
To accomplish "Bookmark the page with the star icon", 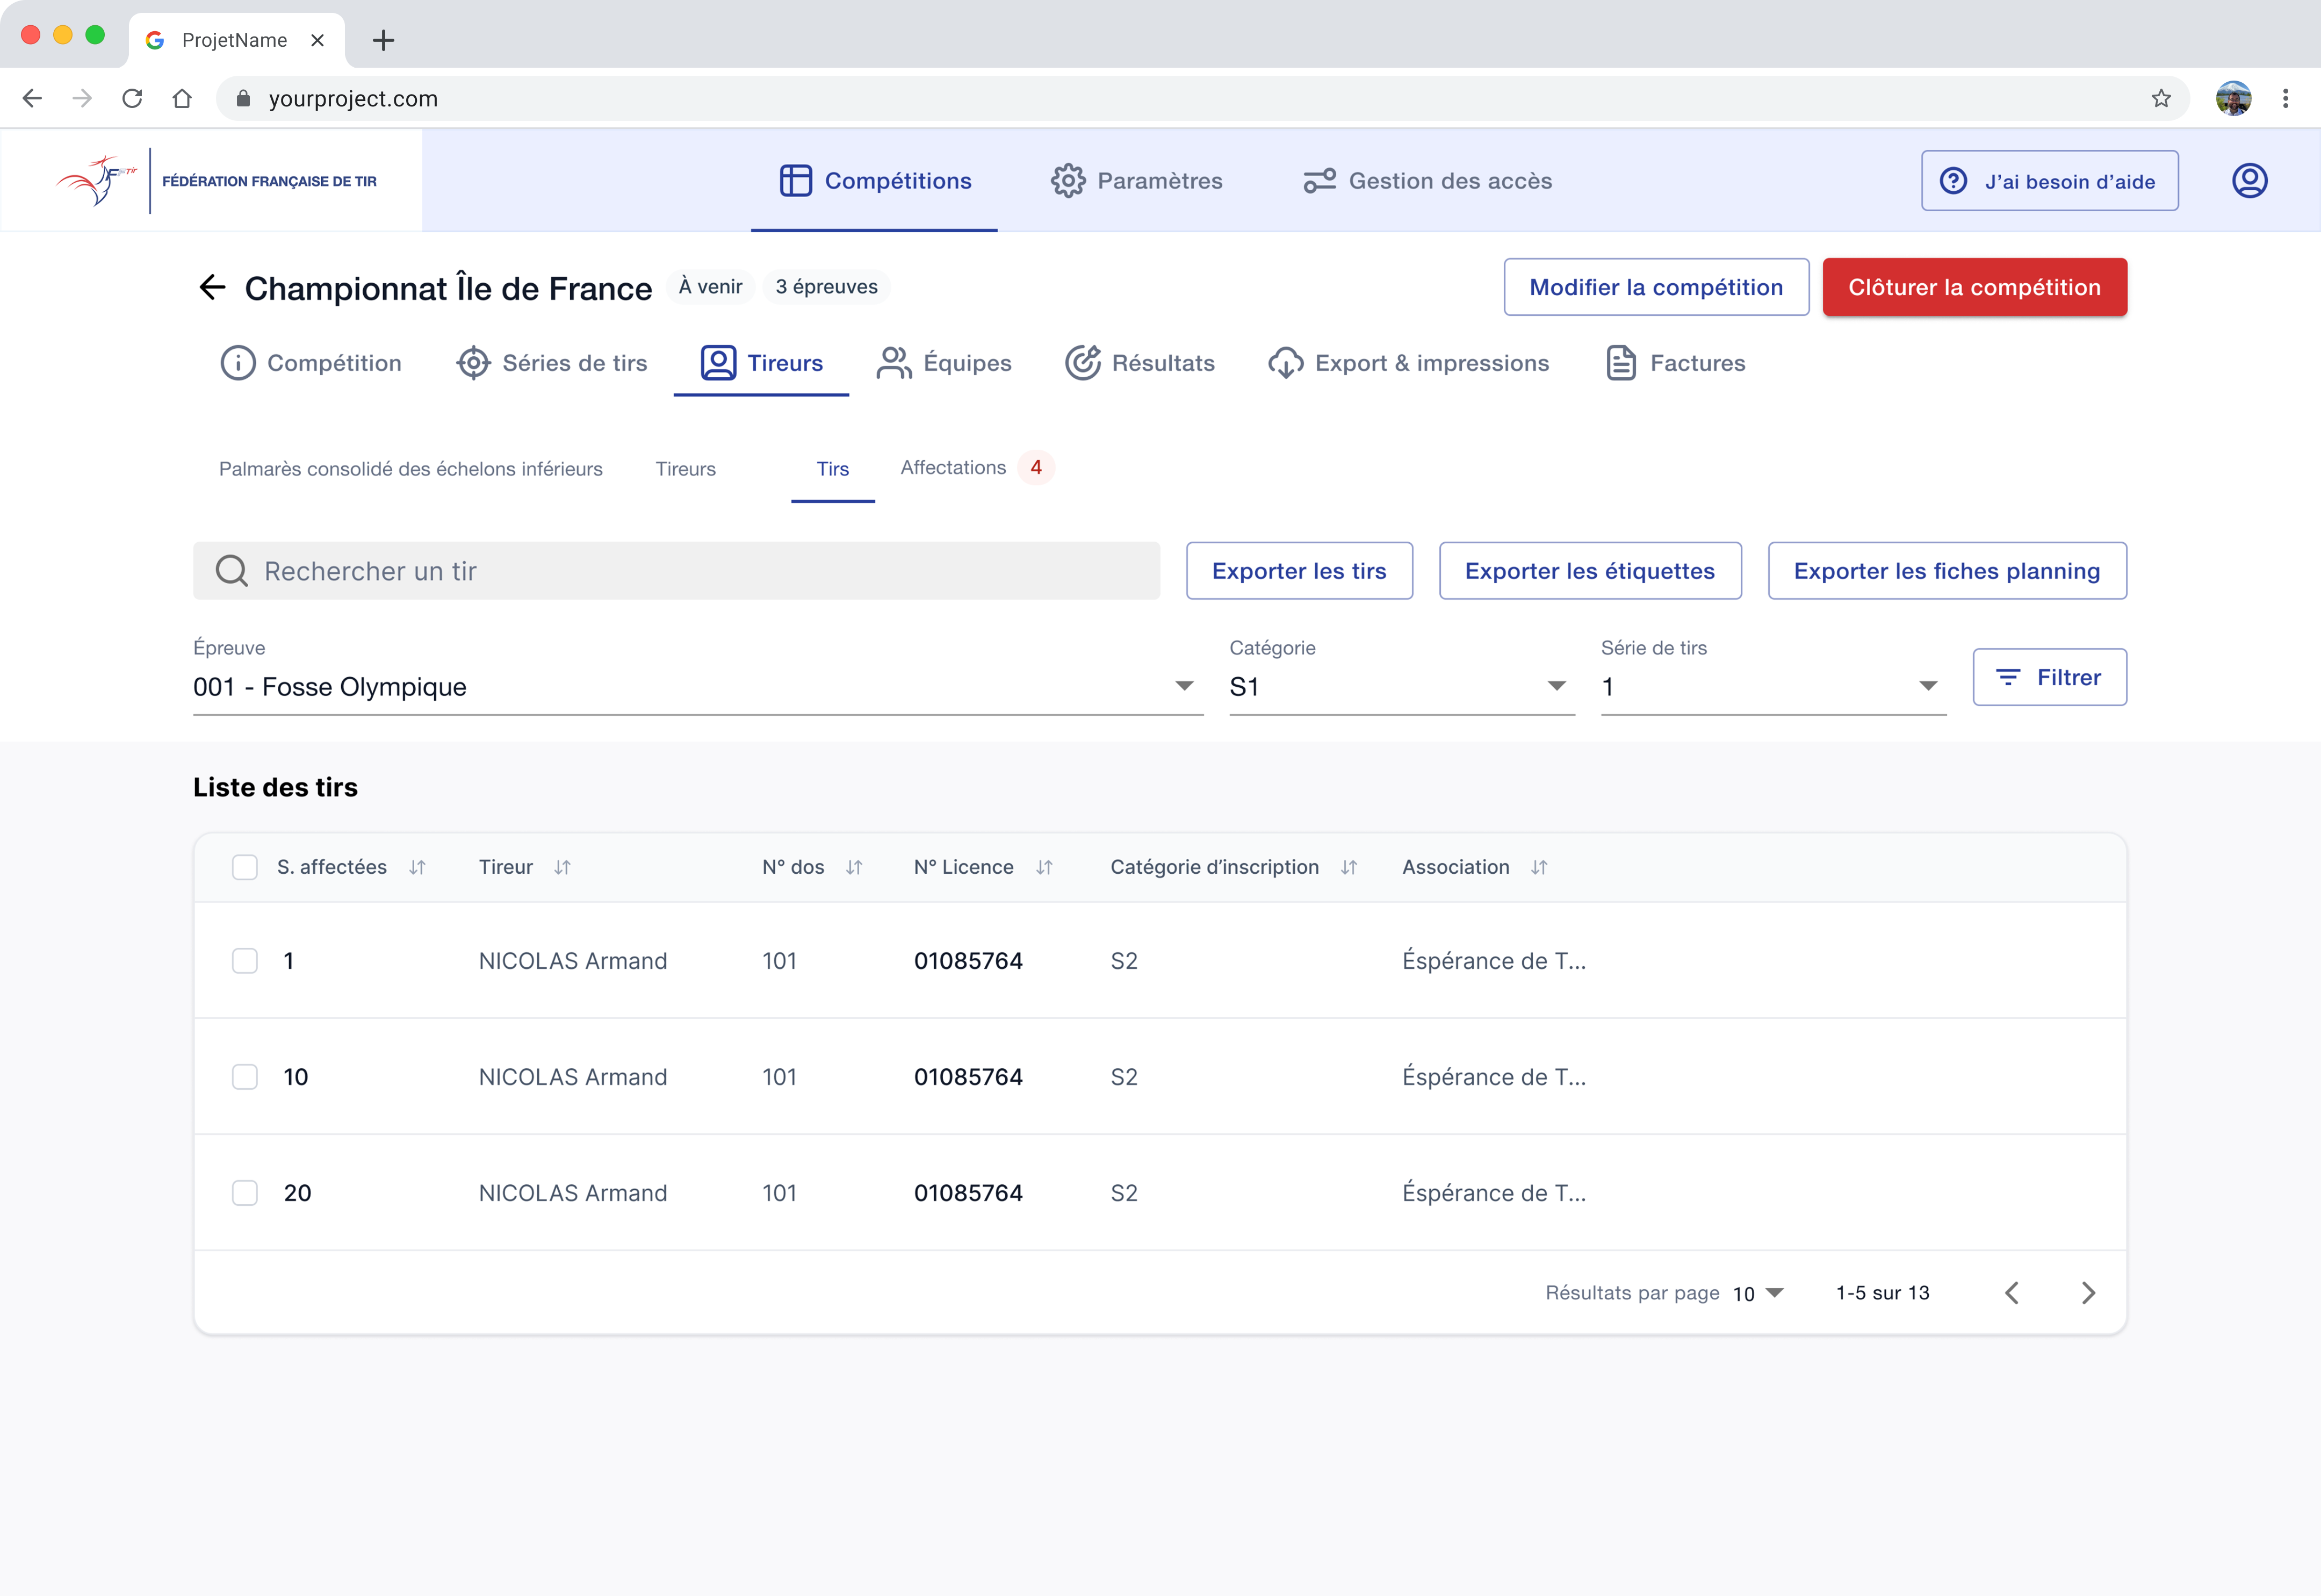I will tap(2161, 98).
